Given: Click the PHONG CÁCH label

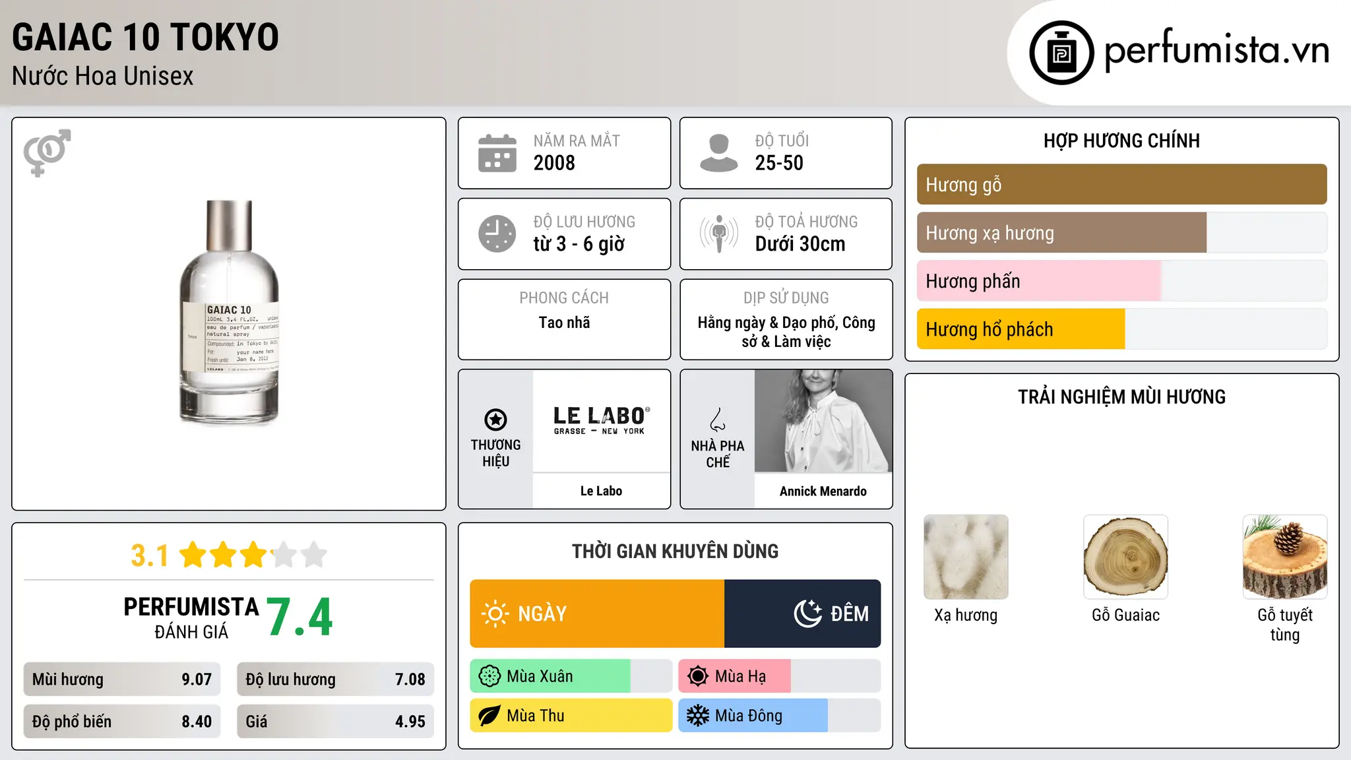Looking at the screenshot, I should coord(564,298).
